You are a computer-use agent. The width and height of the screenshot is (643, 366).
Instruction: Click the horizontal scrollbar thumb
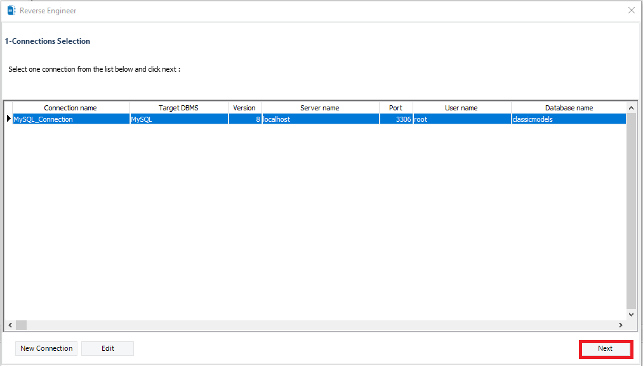22,325
